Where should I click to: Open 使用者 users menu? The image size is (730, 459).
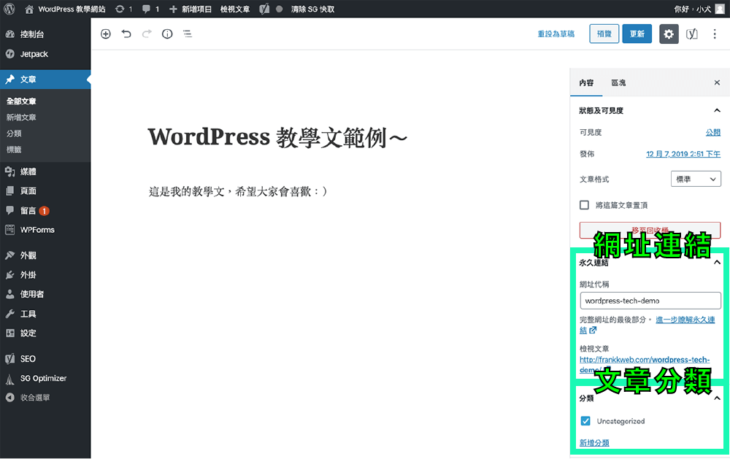click(45, 294)
